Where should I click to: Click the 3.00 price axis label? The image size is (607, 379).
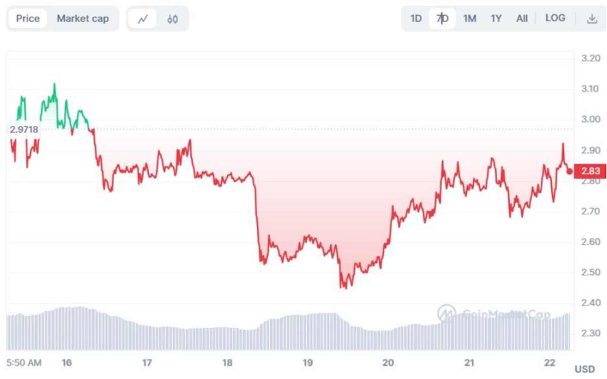590,119
